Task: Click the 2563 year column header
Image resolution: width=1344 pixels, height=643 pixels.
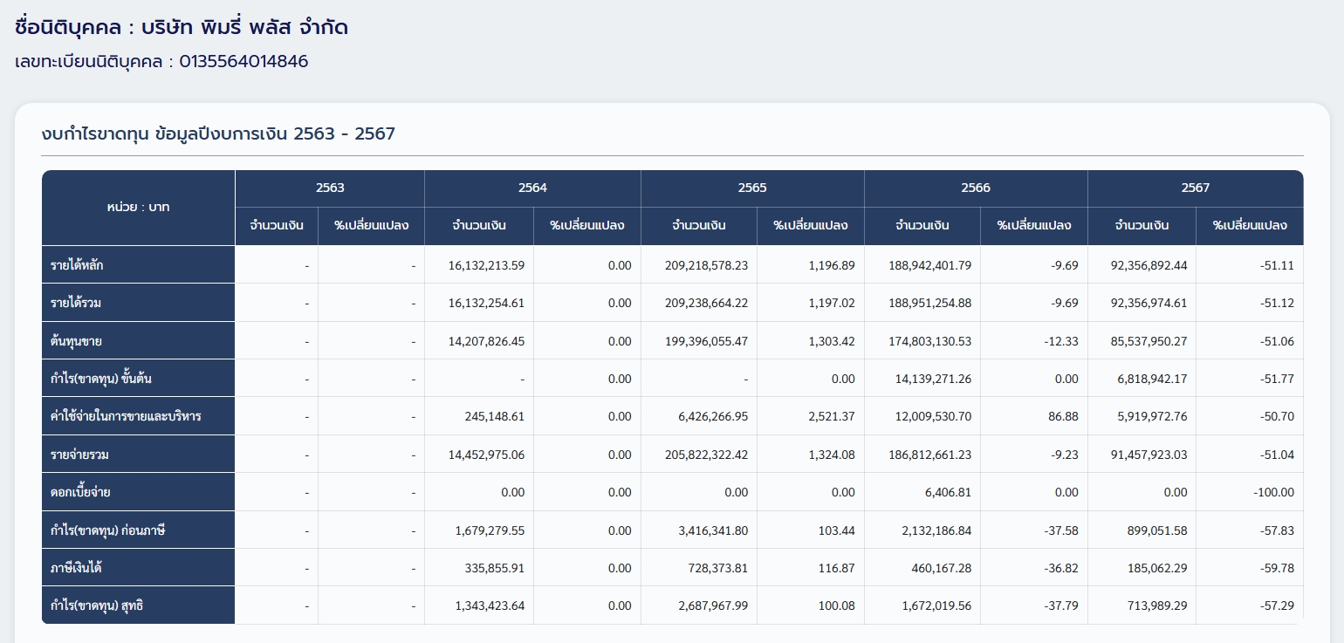Action: click(330, 188)
